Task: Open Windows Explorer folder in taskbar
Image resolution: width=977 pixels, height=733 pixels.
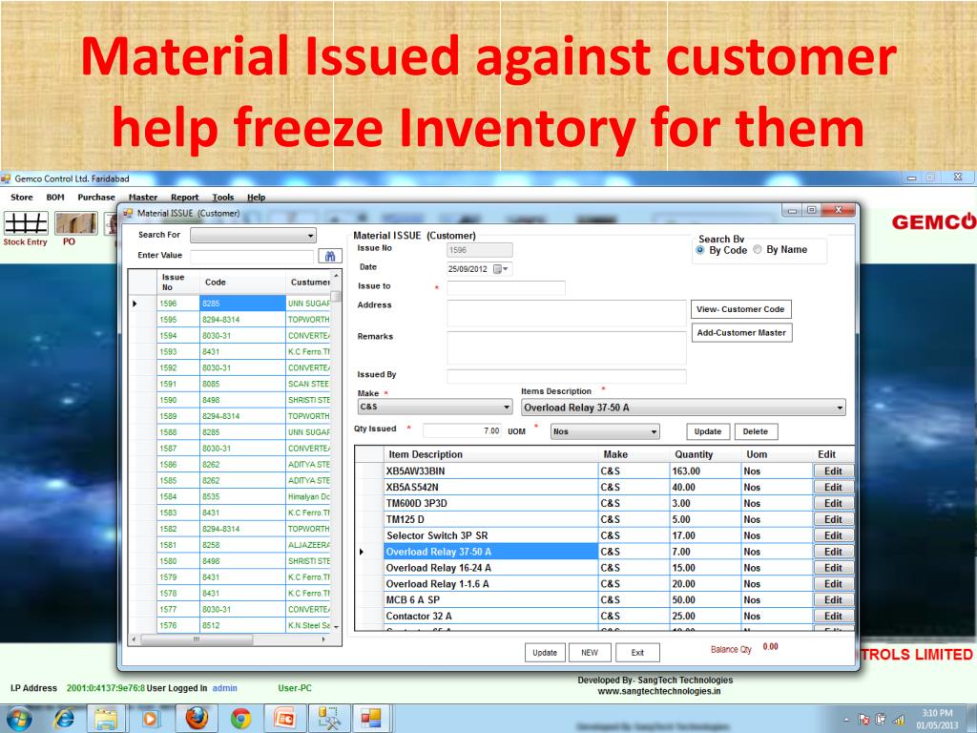Action: pyautogui.click(x=106, y=718)
